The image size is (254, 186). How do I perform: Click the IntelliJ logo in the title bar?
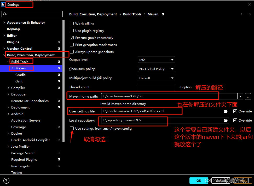click(x=3, y=4)
